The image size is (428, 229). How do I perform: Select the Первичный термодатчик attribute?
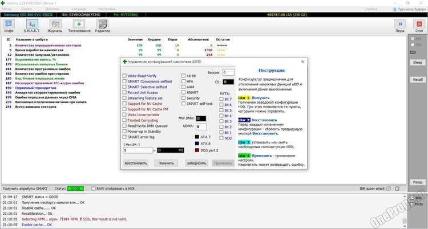coord(36,88)
